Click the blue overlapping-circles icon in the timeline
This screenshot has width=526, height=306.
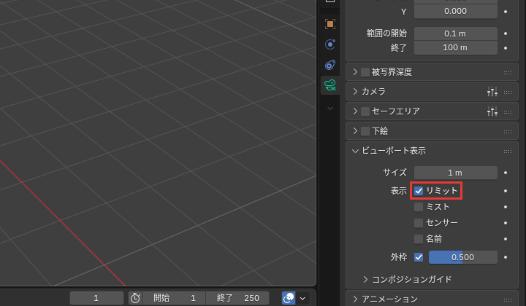coord(289,298)
